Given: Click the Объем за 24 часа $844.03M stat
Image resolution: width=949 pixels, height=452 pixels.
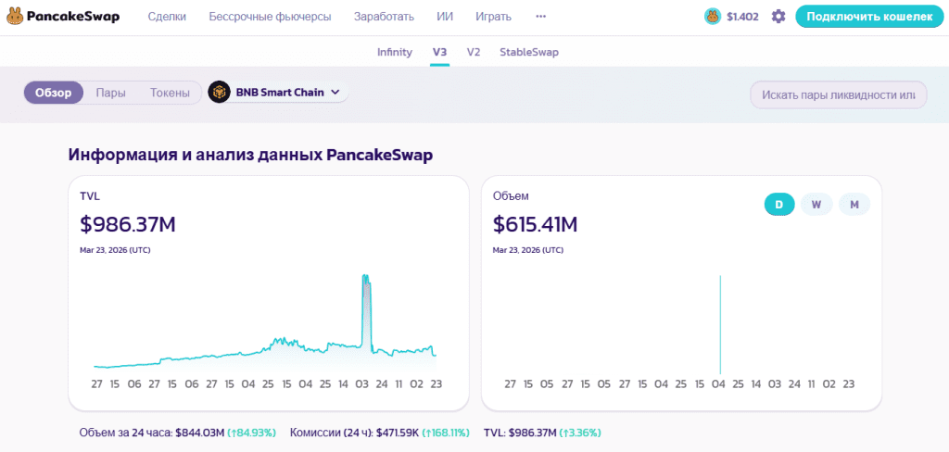Looking at the screenshot, I should tap(177, 433).
